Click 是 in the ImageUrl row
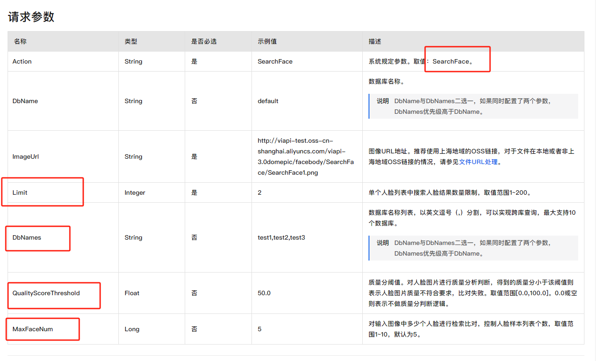 tap(194, 156)
